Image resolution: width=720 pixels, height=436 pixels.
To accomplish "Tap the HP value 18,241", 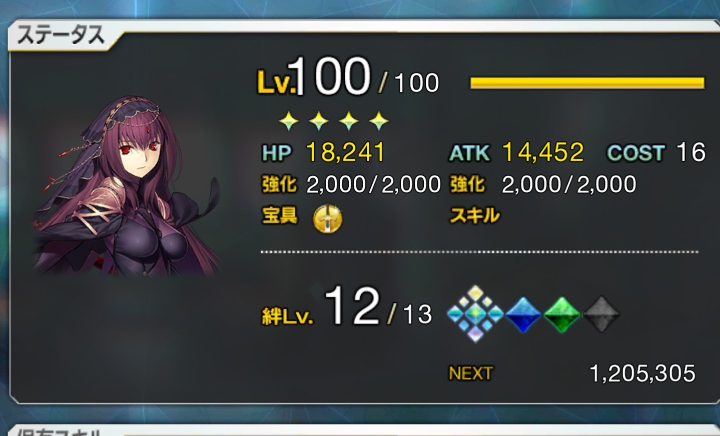I will [x=346, y=152].
